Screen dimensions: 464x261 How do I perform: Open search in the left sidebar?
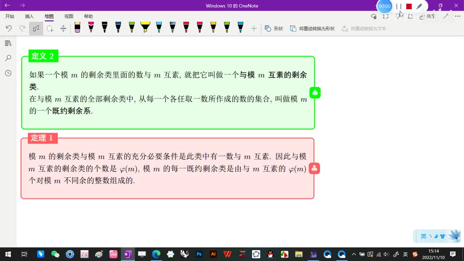(x=8, y=58)
